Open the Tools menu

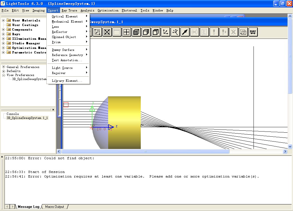coord(145,11)
